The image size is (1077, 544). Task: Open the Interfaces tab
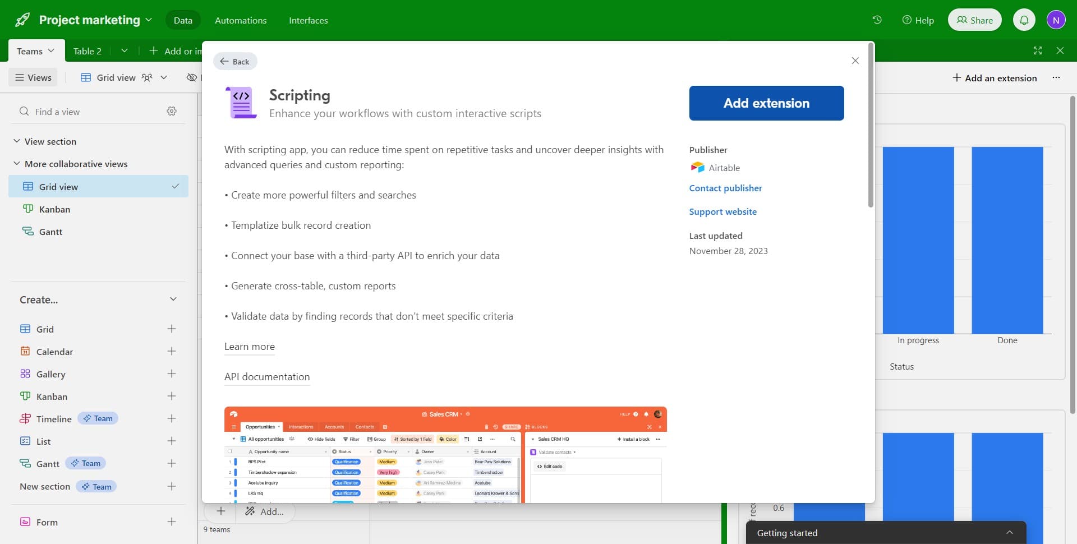308,20
